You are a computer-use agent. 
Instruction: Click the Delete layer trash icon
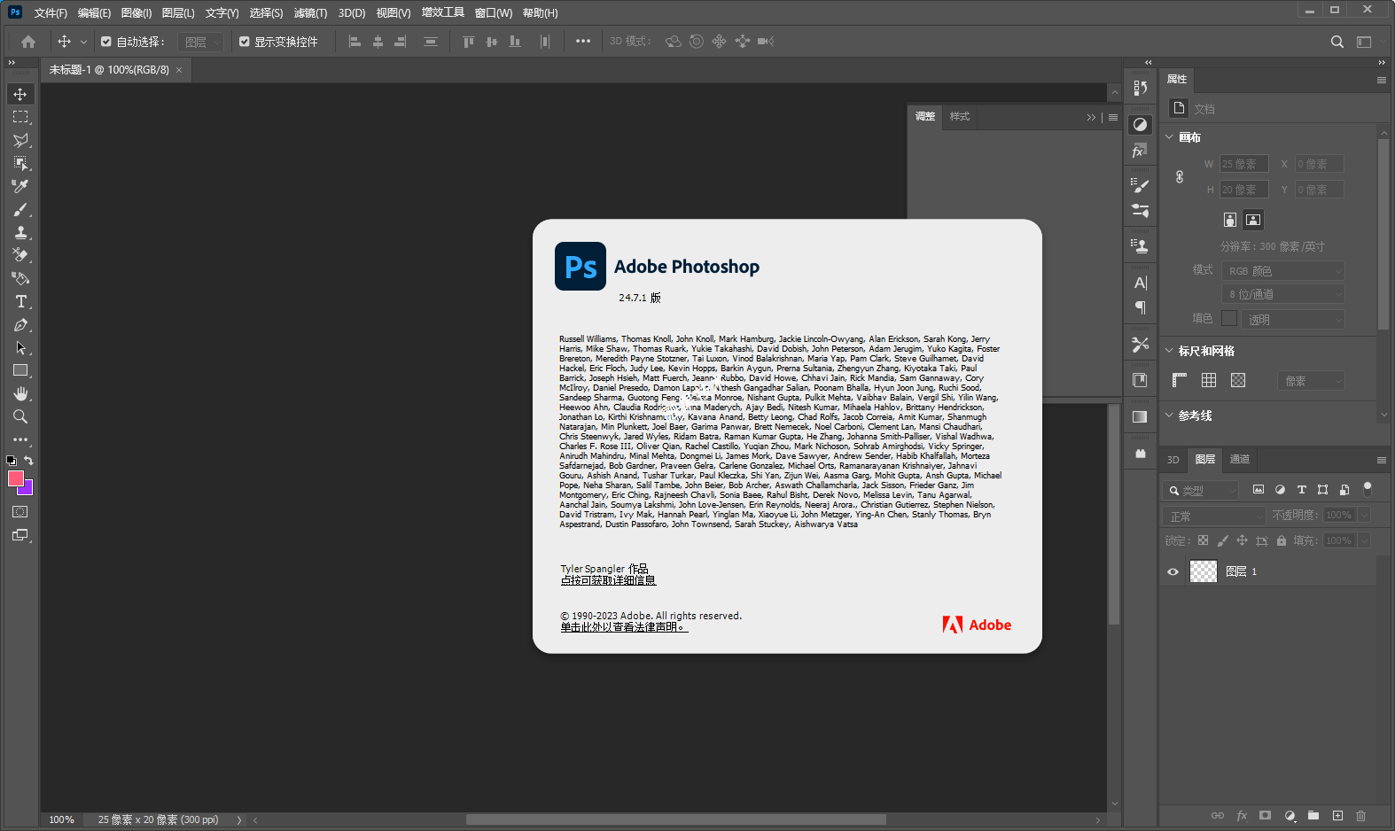coord(1361,815)
